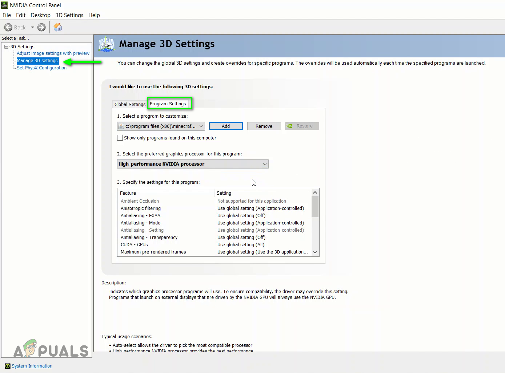The width and height of the screenshot is (505, 373).
Task: Click the 3D Settings tree root label
Action: tap(23, 46)
